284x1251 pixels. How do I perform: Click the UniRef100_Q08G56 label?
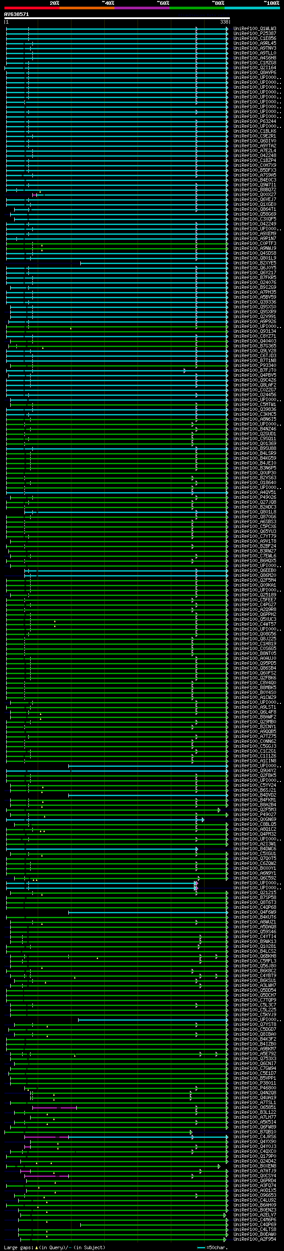(x=255, y=634)
